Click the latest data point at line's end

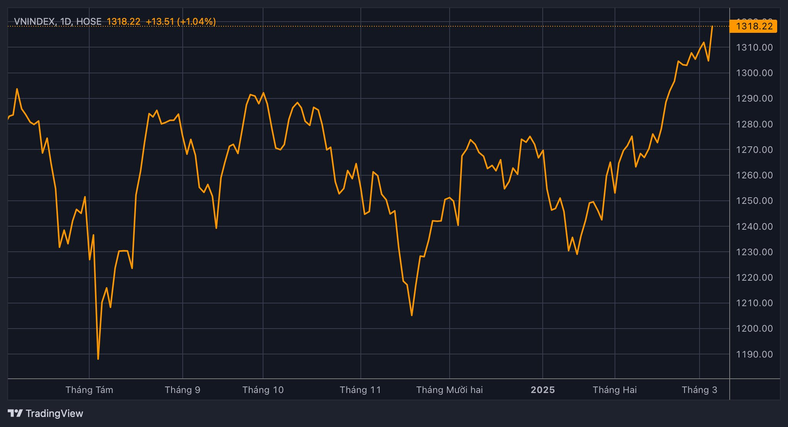coord(712,26)
